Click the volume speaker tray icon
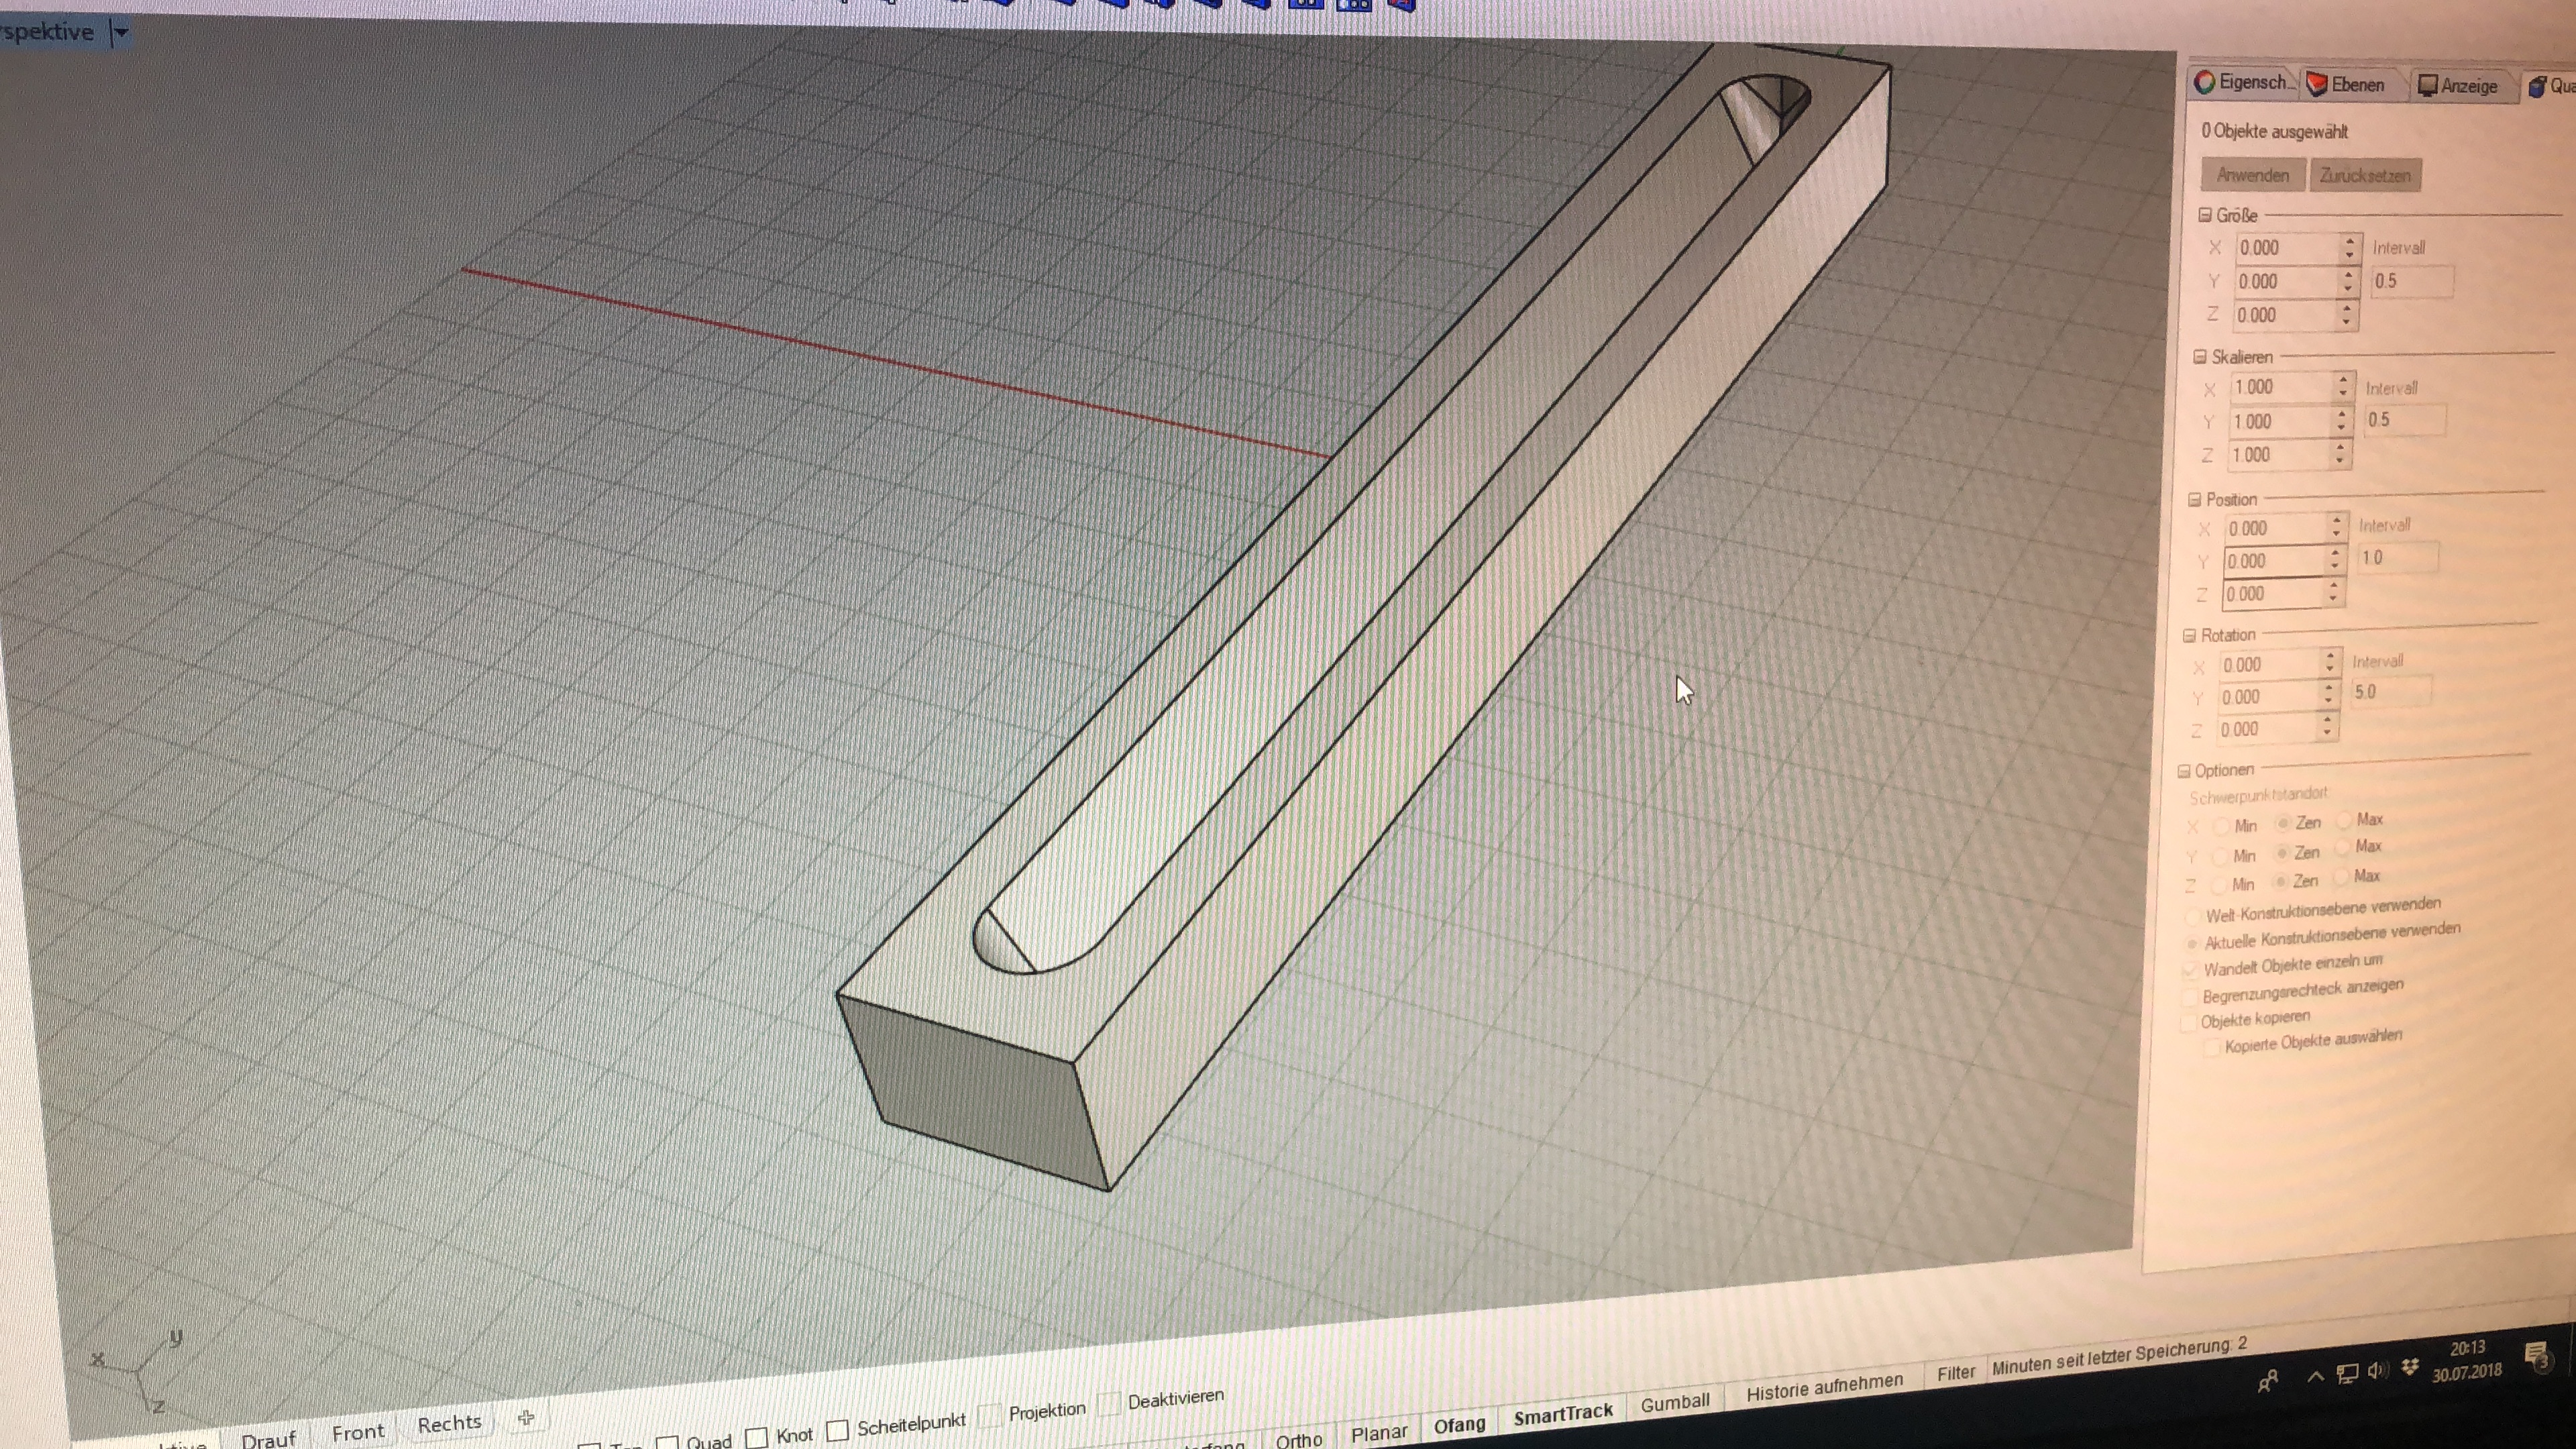This screenshot has width=2576, height=1449. [x=2377, y=1371]
